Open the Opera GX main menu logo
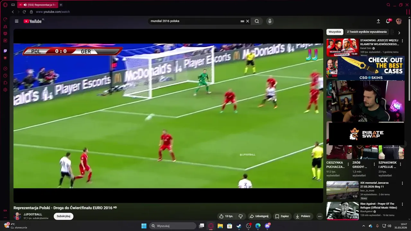 click(x=5, y=5)
